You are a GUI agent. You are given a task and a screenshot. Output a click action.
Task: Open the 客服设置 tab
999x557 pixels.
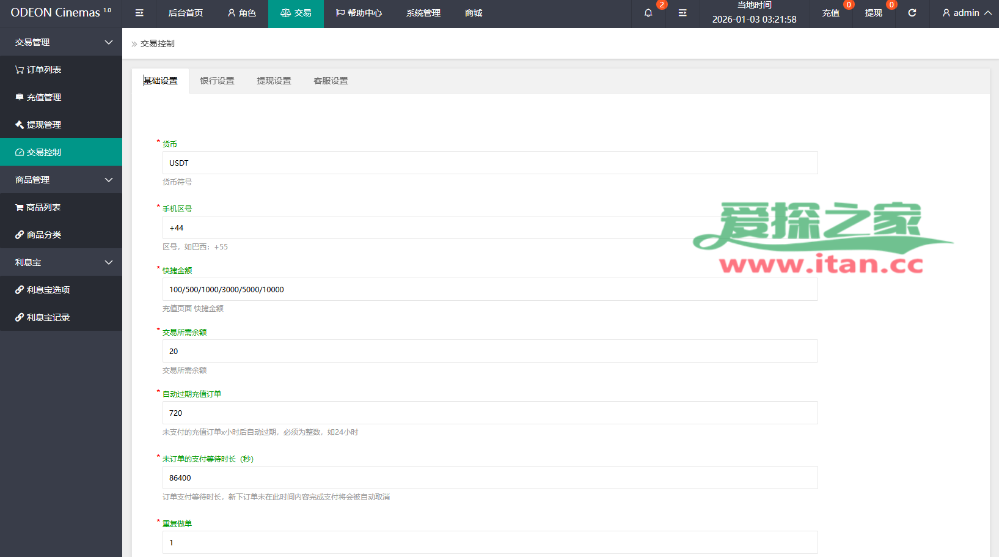click(331, 81)
